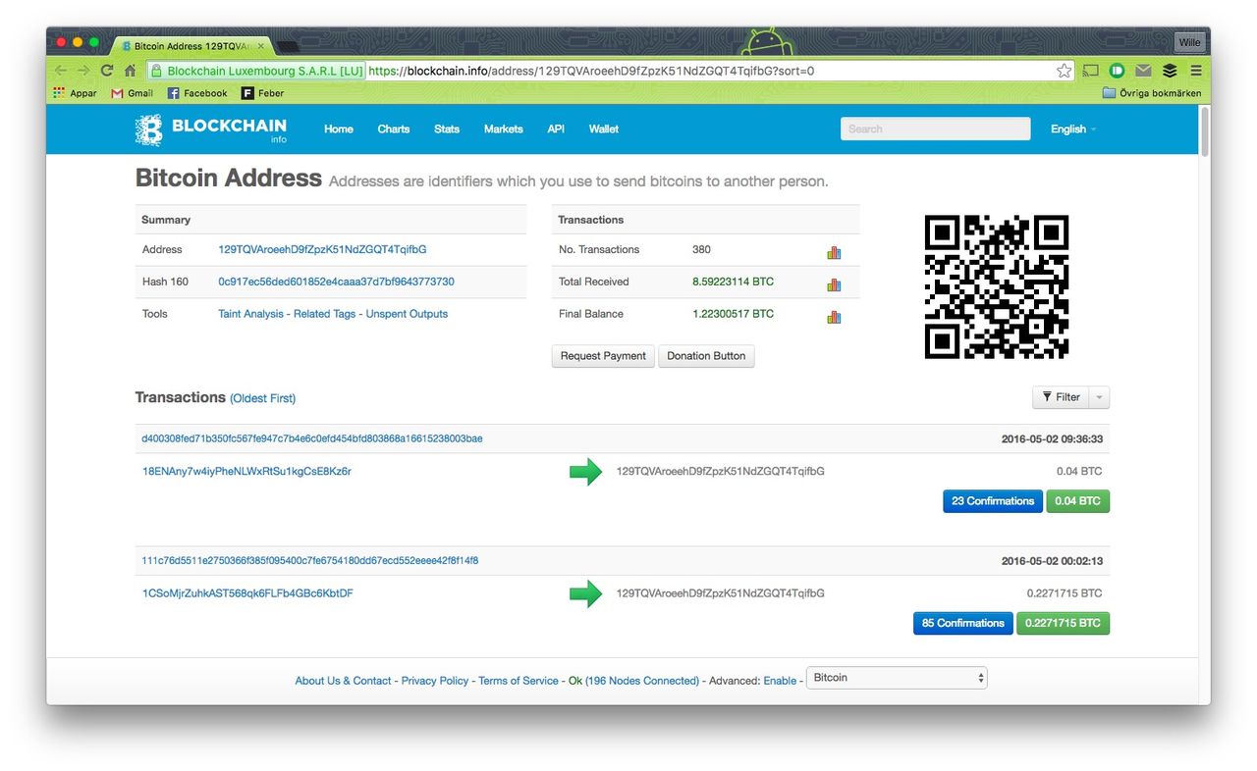Click the browser home icon

click(x=130, y=71)
